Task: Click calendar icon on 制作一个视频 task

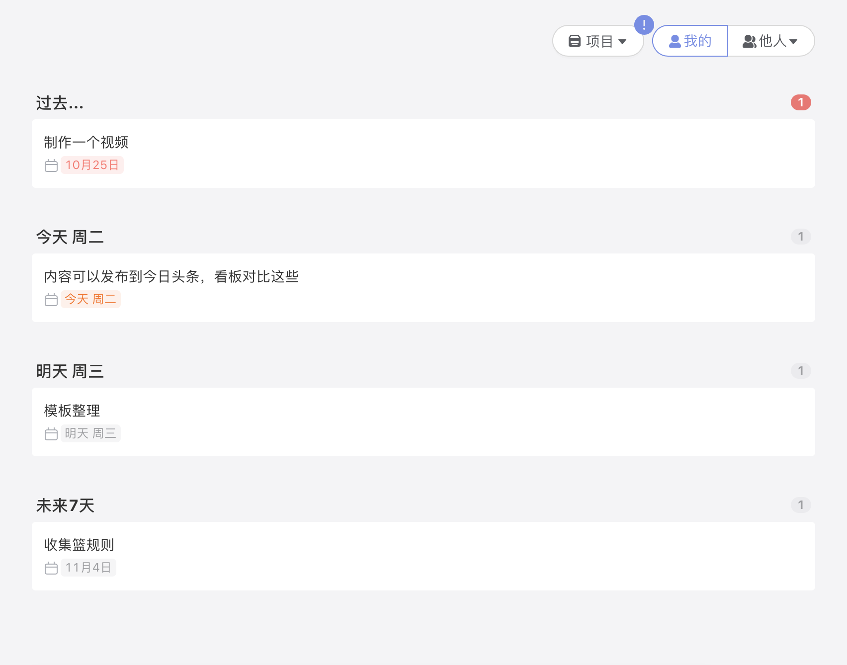Action: coord(51,166)
